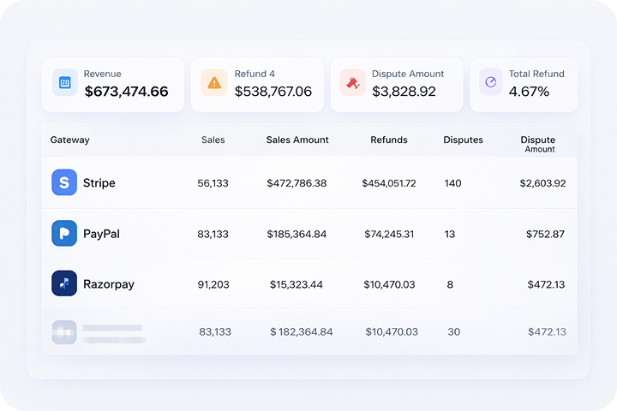Select the $673,474.66 revenue value
Image resolution: width=617 pixels, height=411 pixels.
127,92
